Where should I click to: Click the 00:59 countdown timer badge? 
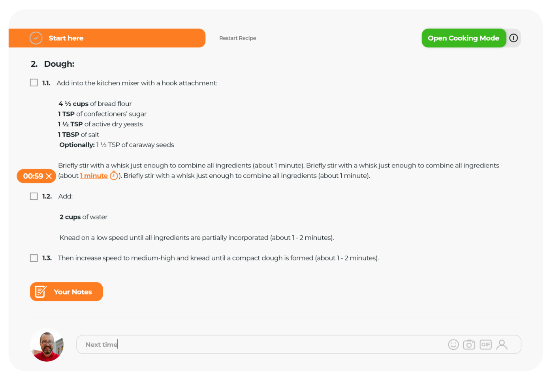tap(33, 176)
